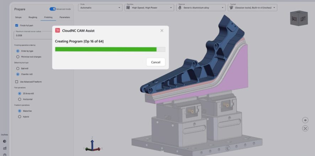Click the Prepare panel heading
The image size is (315, 156).
[x=20, y=9]
